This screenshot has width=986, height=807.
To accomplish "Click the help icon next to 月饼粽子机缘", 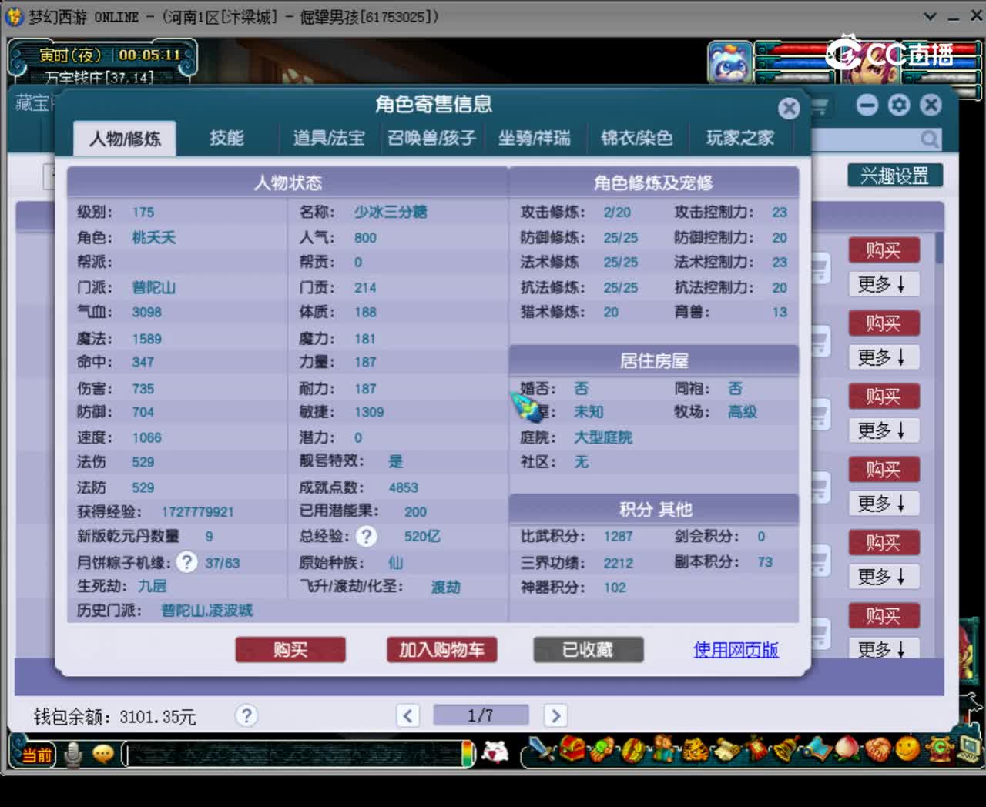I will 186,562.
